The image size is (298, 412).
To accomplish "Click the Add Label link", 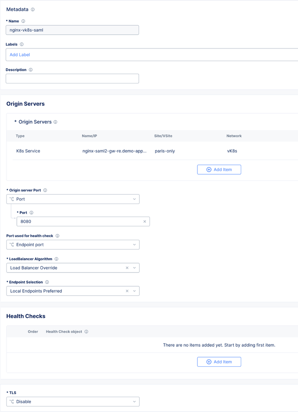I will (x=20, y=55).
